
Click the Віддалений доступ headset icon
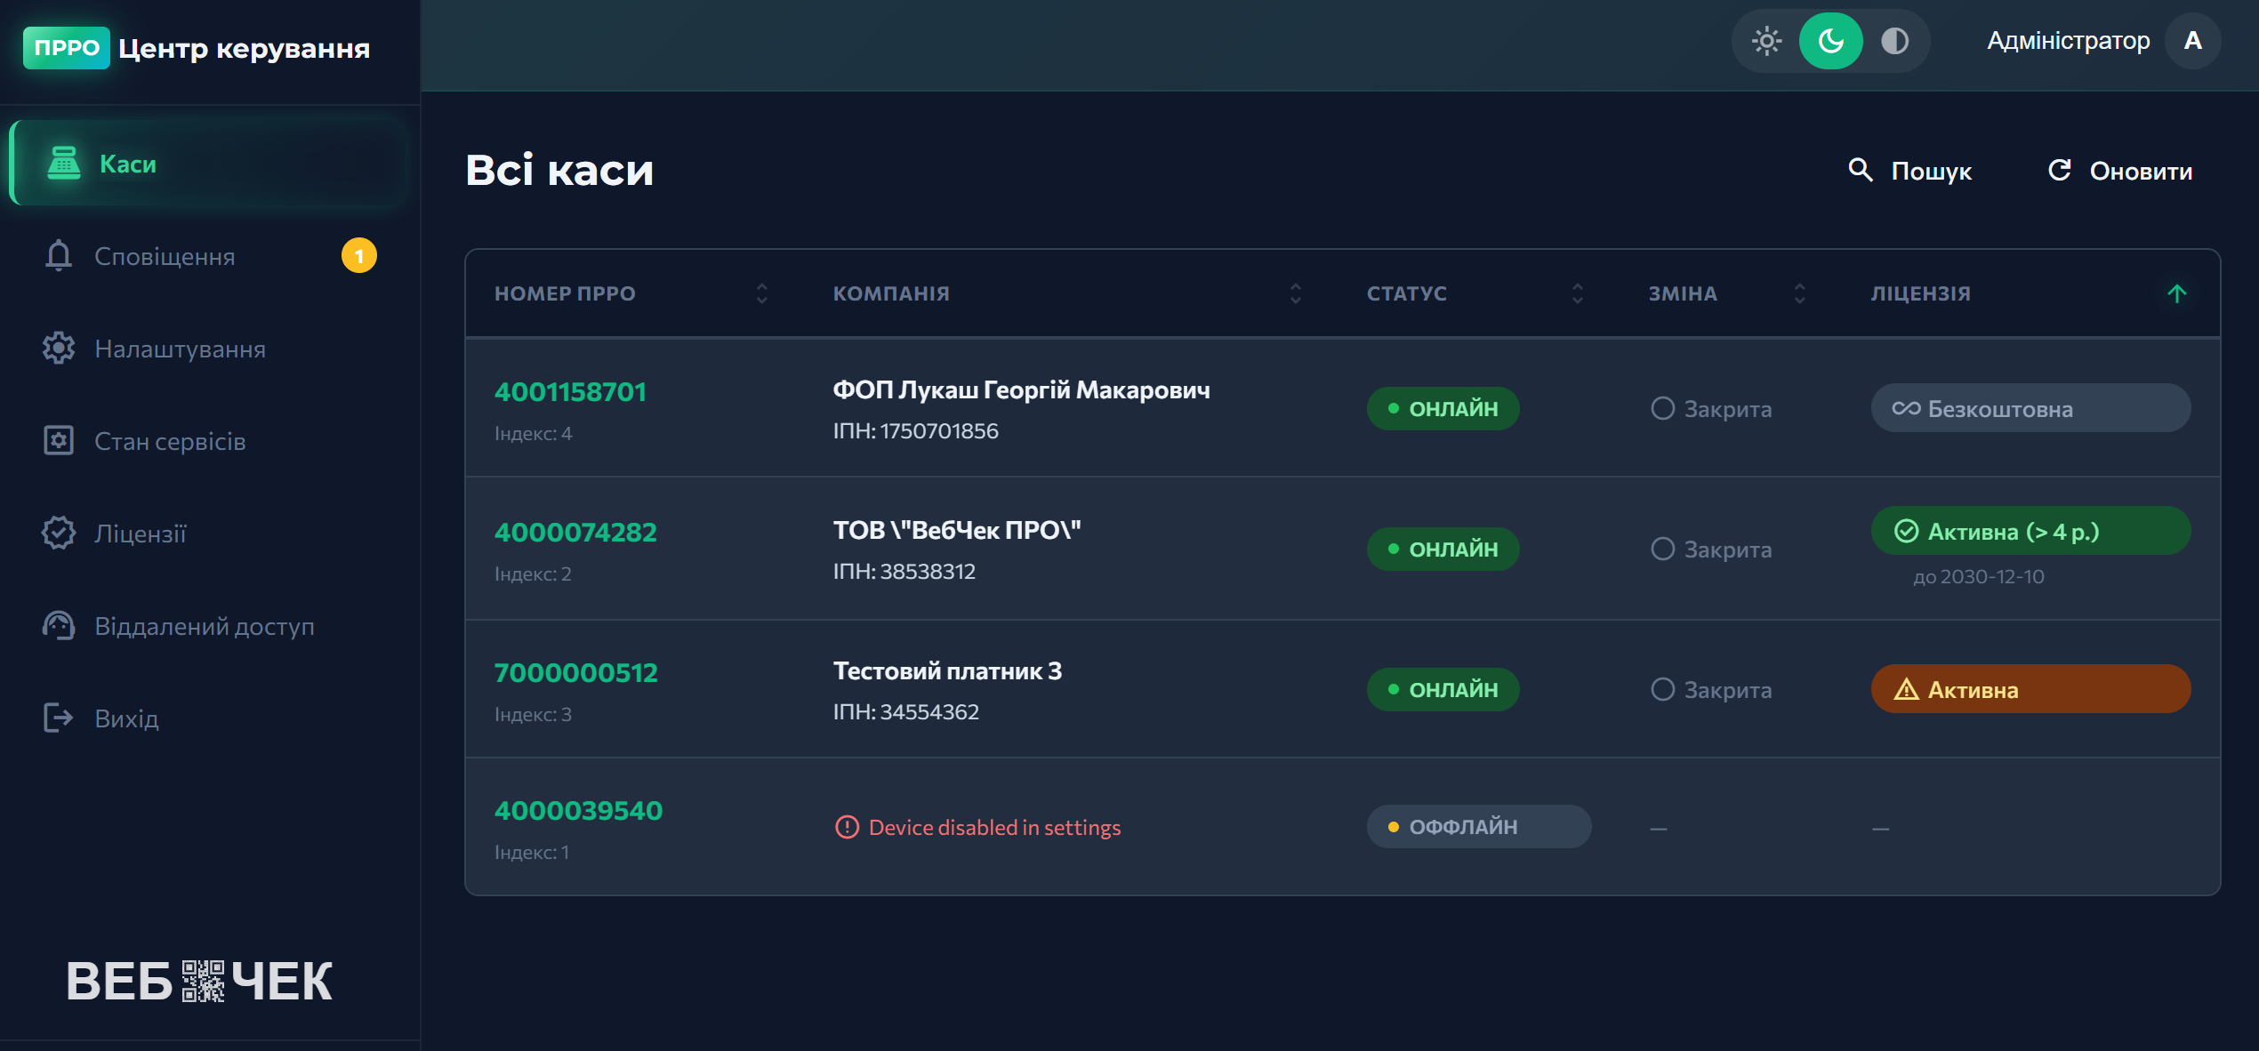tap(59, 626)
